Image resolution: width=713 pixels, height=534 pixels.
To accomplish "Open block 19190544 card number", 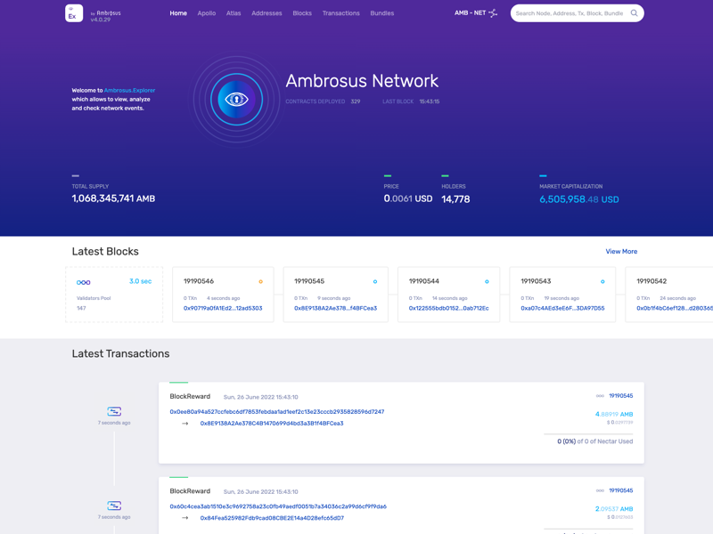I will (x=424, y=281).
